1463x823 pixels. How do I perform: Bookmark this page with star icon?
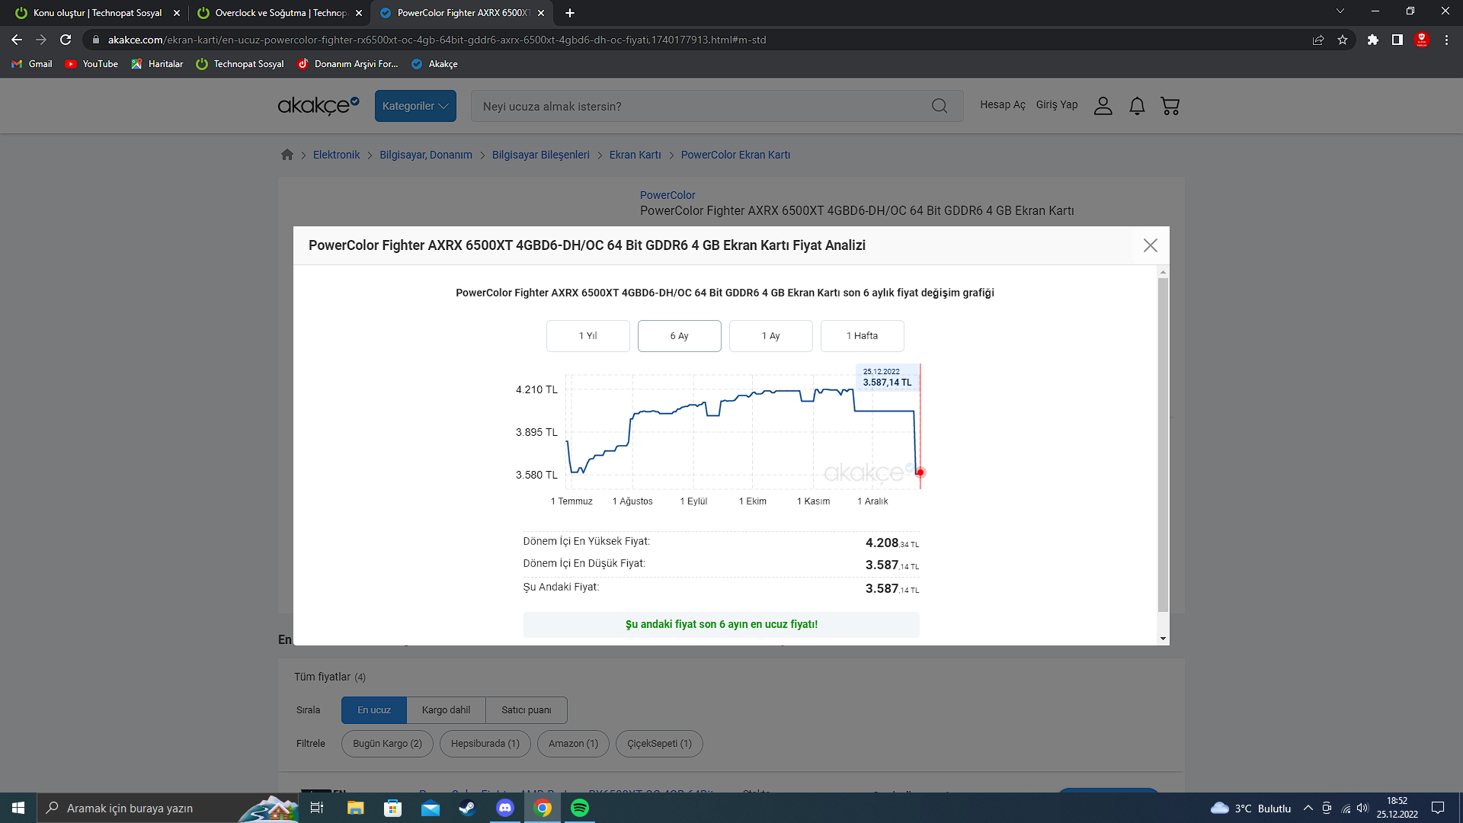click(1343, 40)
